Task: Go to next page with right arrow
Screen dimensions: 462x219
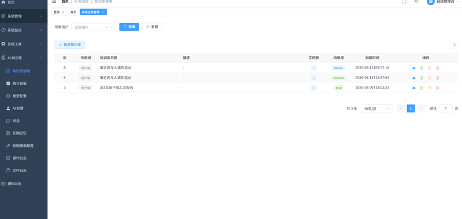Action: pos(421,108)
